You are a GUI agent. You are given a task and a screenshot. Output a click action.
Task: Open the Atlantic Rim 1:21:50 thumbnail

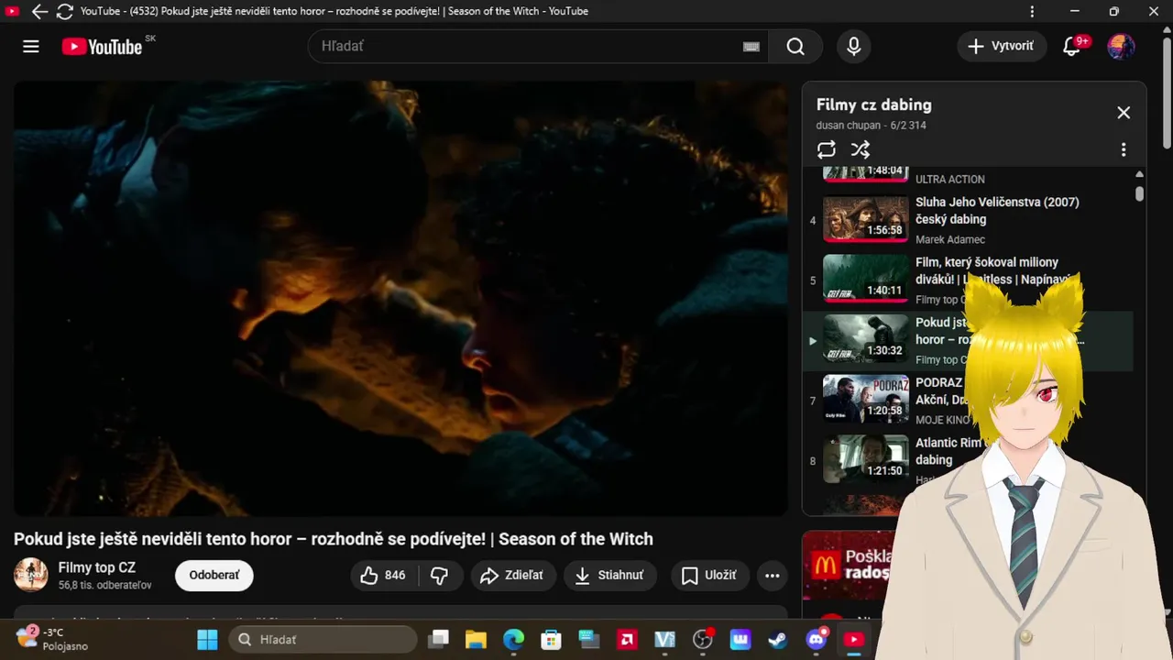click(x=865, y=459)
